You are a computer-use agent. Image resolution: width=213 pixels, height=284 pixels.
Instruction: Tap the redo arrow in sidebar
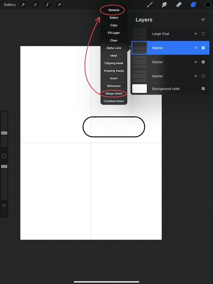(4, 214)
